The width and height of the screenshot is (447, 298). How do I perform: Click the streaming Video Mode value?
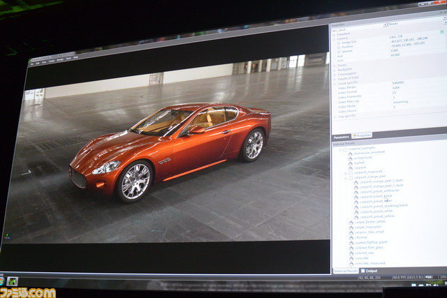[400, 102]
